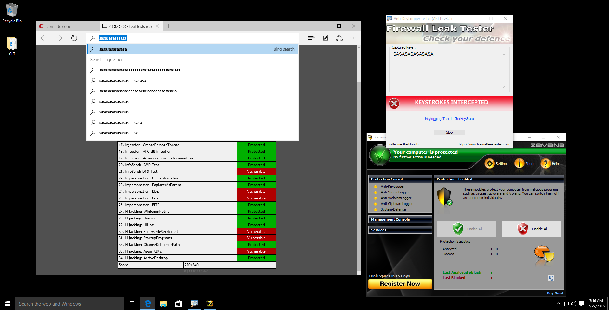The height and width of the screenshot is (310, 609).
Task: Expand the Services section in Zemana
Action: (x=400, y=230)
